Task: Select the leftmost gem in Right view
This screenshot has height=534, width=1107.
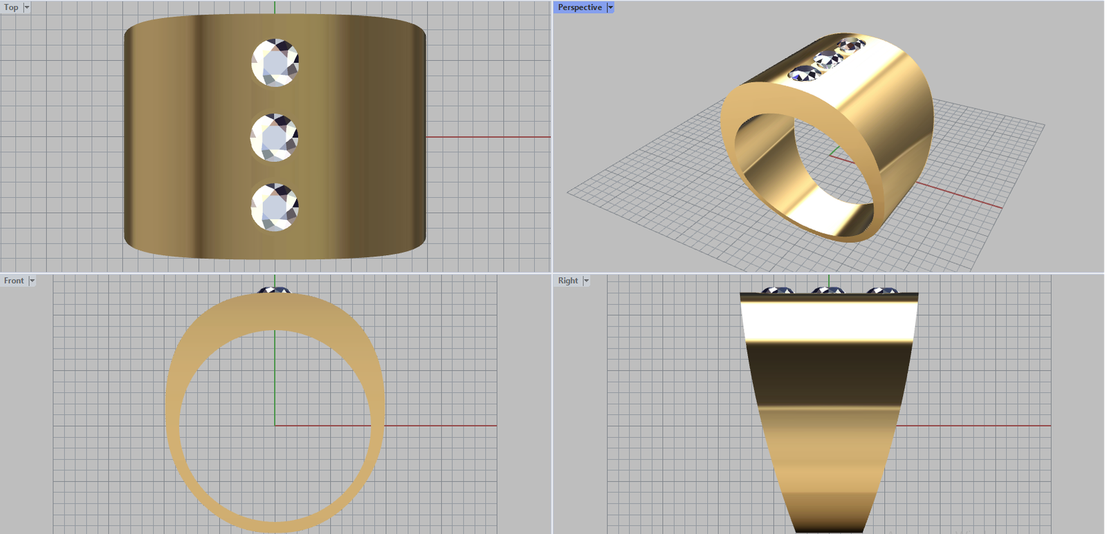Action: 777,291
